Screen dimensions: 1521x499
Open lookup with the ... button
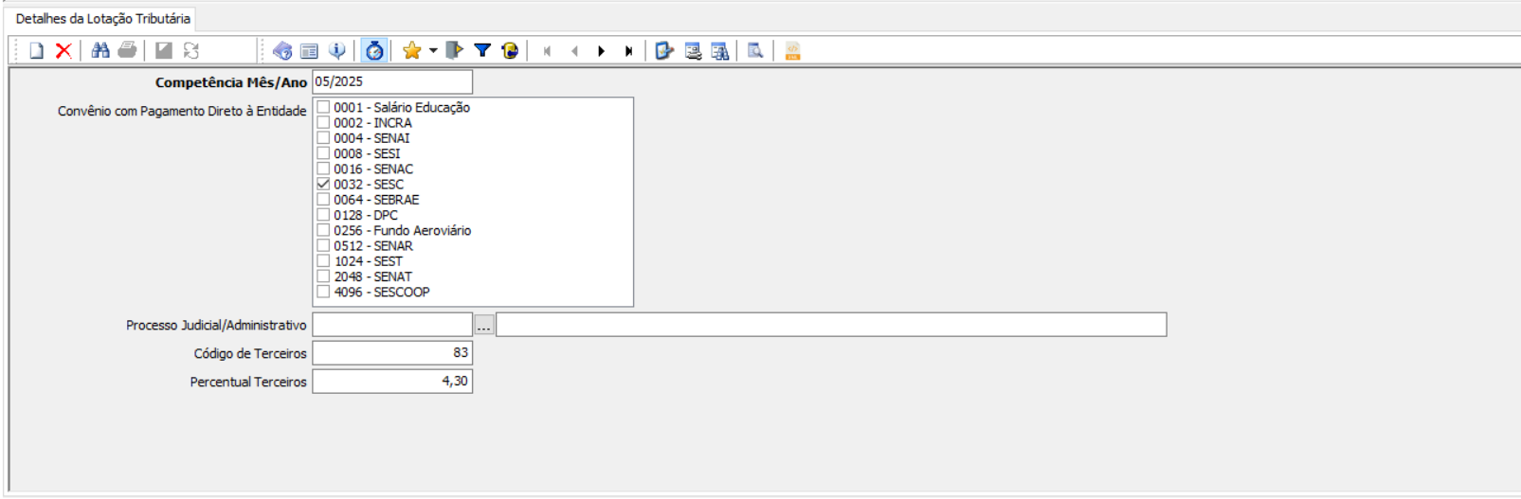point(483,326)
